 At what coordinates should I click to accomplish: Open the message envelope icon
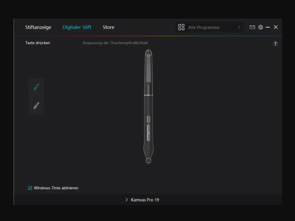pos(252,27)
